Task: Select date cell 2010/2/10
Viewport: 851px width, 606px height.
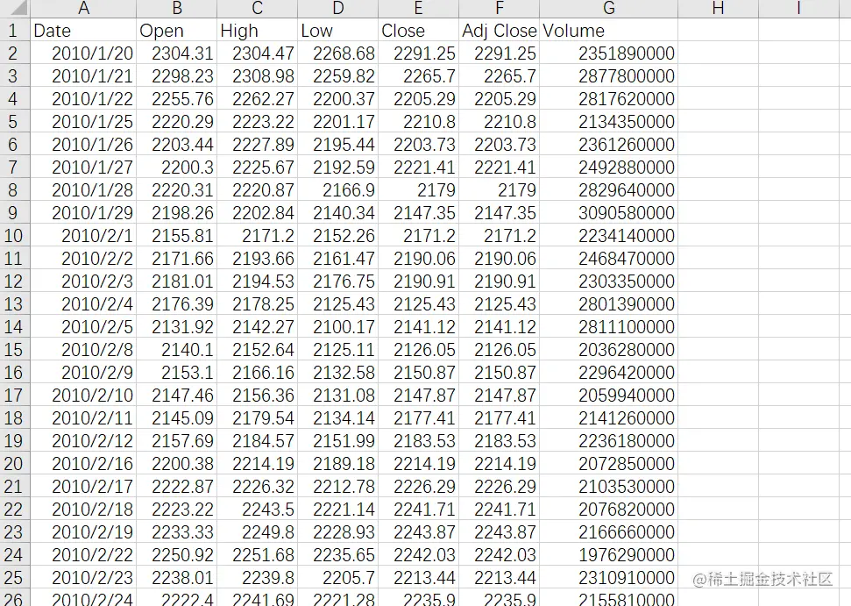Action: [83, 396]
